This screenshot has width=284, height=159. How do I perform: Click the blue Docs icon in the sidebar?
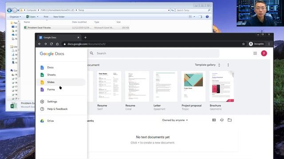click(x=42, y=68)
